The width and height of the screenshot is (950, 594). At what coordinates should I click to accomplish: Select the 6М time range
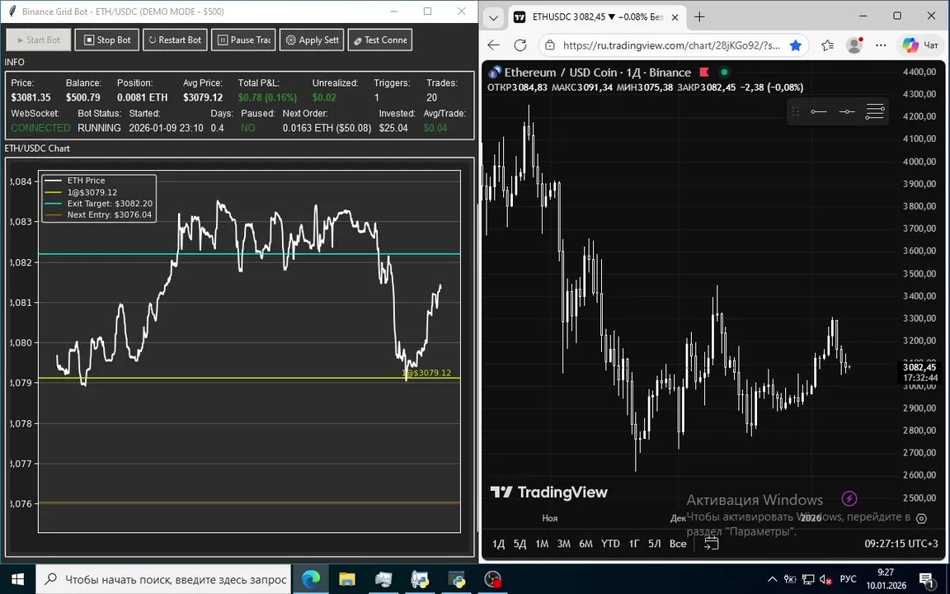[586, 544]
